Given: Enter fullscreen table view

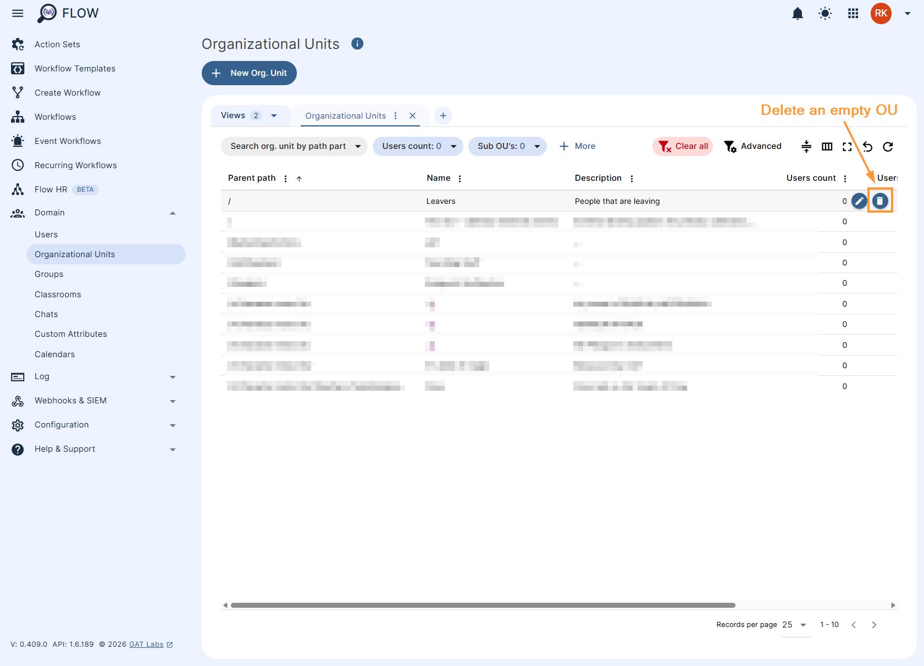Looking at the screenshot, I should (847, 146).
